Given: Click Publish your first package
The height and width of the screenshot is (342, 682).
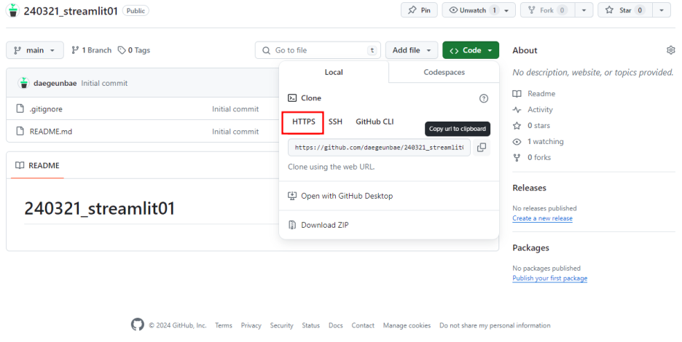Looking at the screenshot, I should (550, 278).
